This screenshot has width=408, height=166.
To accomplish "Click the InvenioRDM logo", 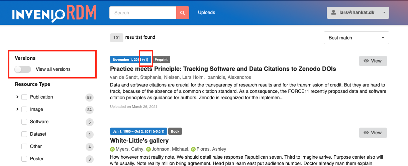I will point(54,13).
